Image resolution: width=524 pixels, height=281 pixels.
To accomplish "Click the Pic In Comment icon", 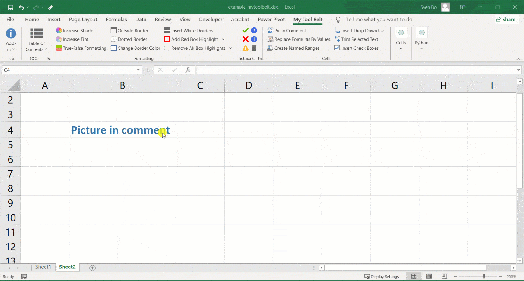I will click(270, 31).
